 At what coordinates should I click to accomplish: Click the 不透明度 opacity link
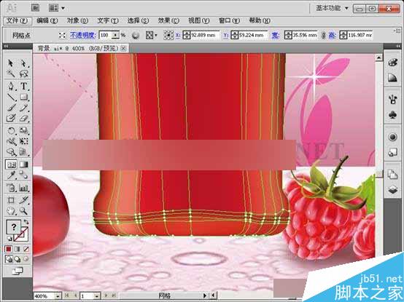click(83, 35)
